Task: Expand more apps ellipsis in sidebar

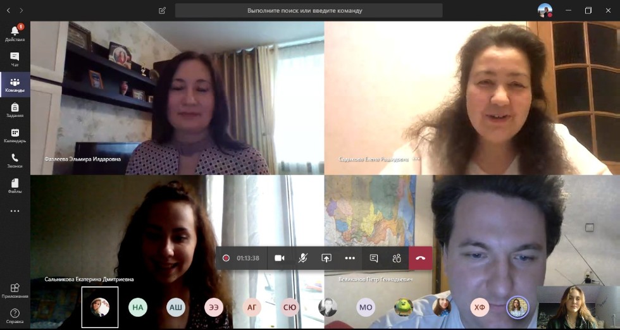Action: pyautogui.click(x=15, y=211)
